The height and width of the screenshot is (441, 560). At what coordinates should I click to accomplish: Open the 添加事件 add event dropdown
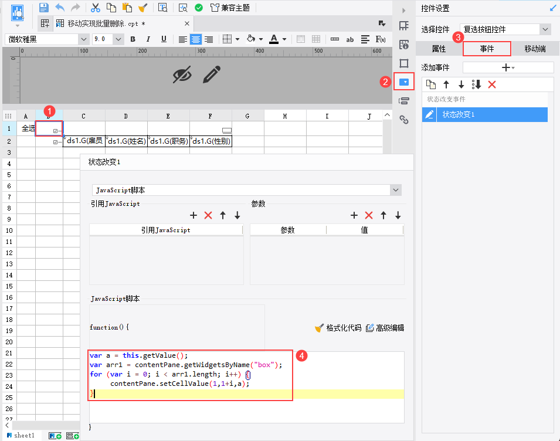coord(508,67)
